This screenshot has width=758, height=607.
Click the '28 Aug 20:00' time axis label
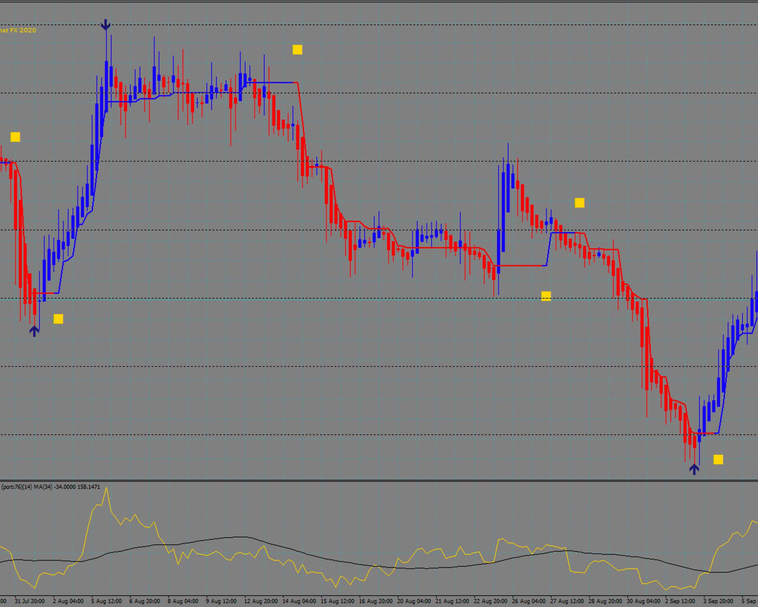point(605,601)
